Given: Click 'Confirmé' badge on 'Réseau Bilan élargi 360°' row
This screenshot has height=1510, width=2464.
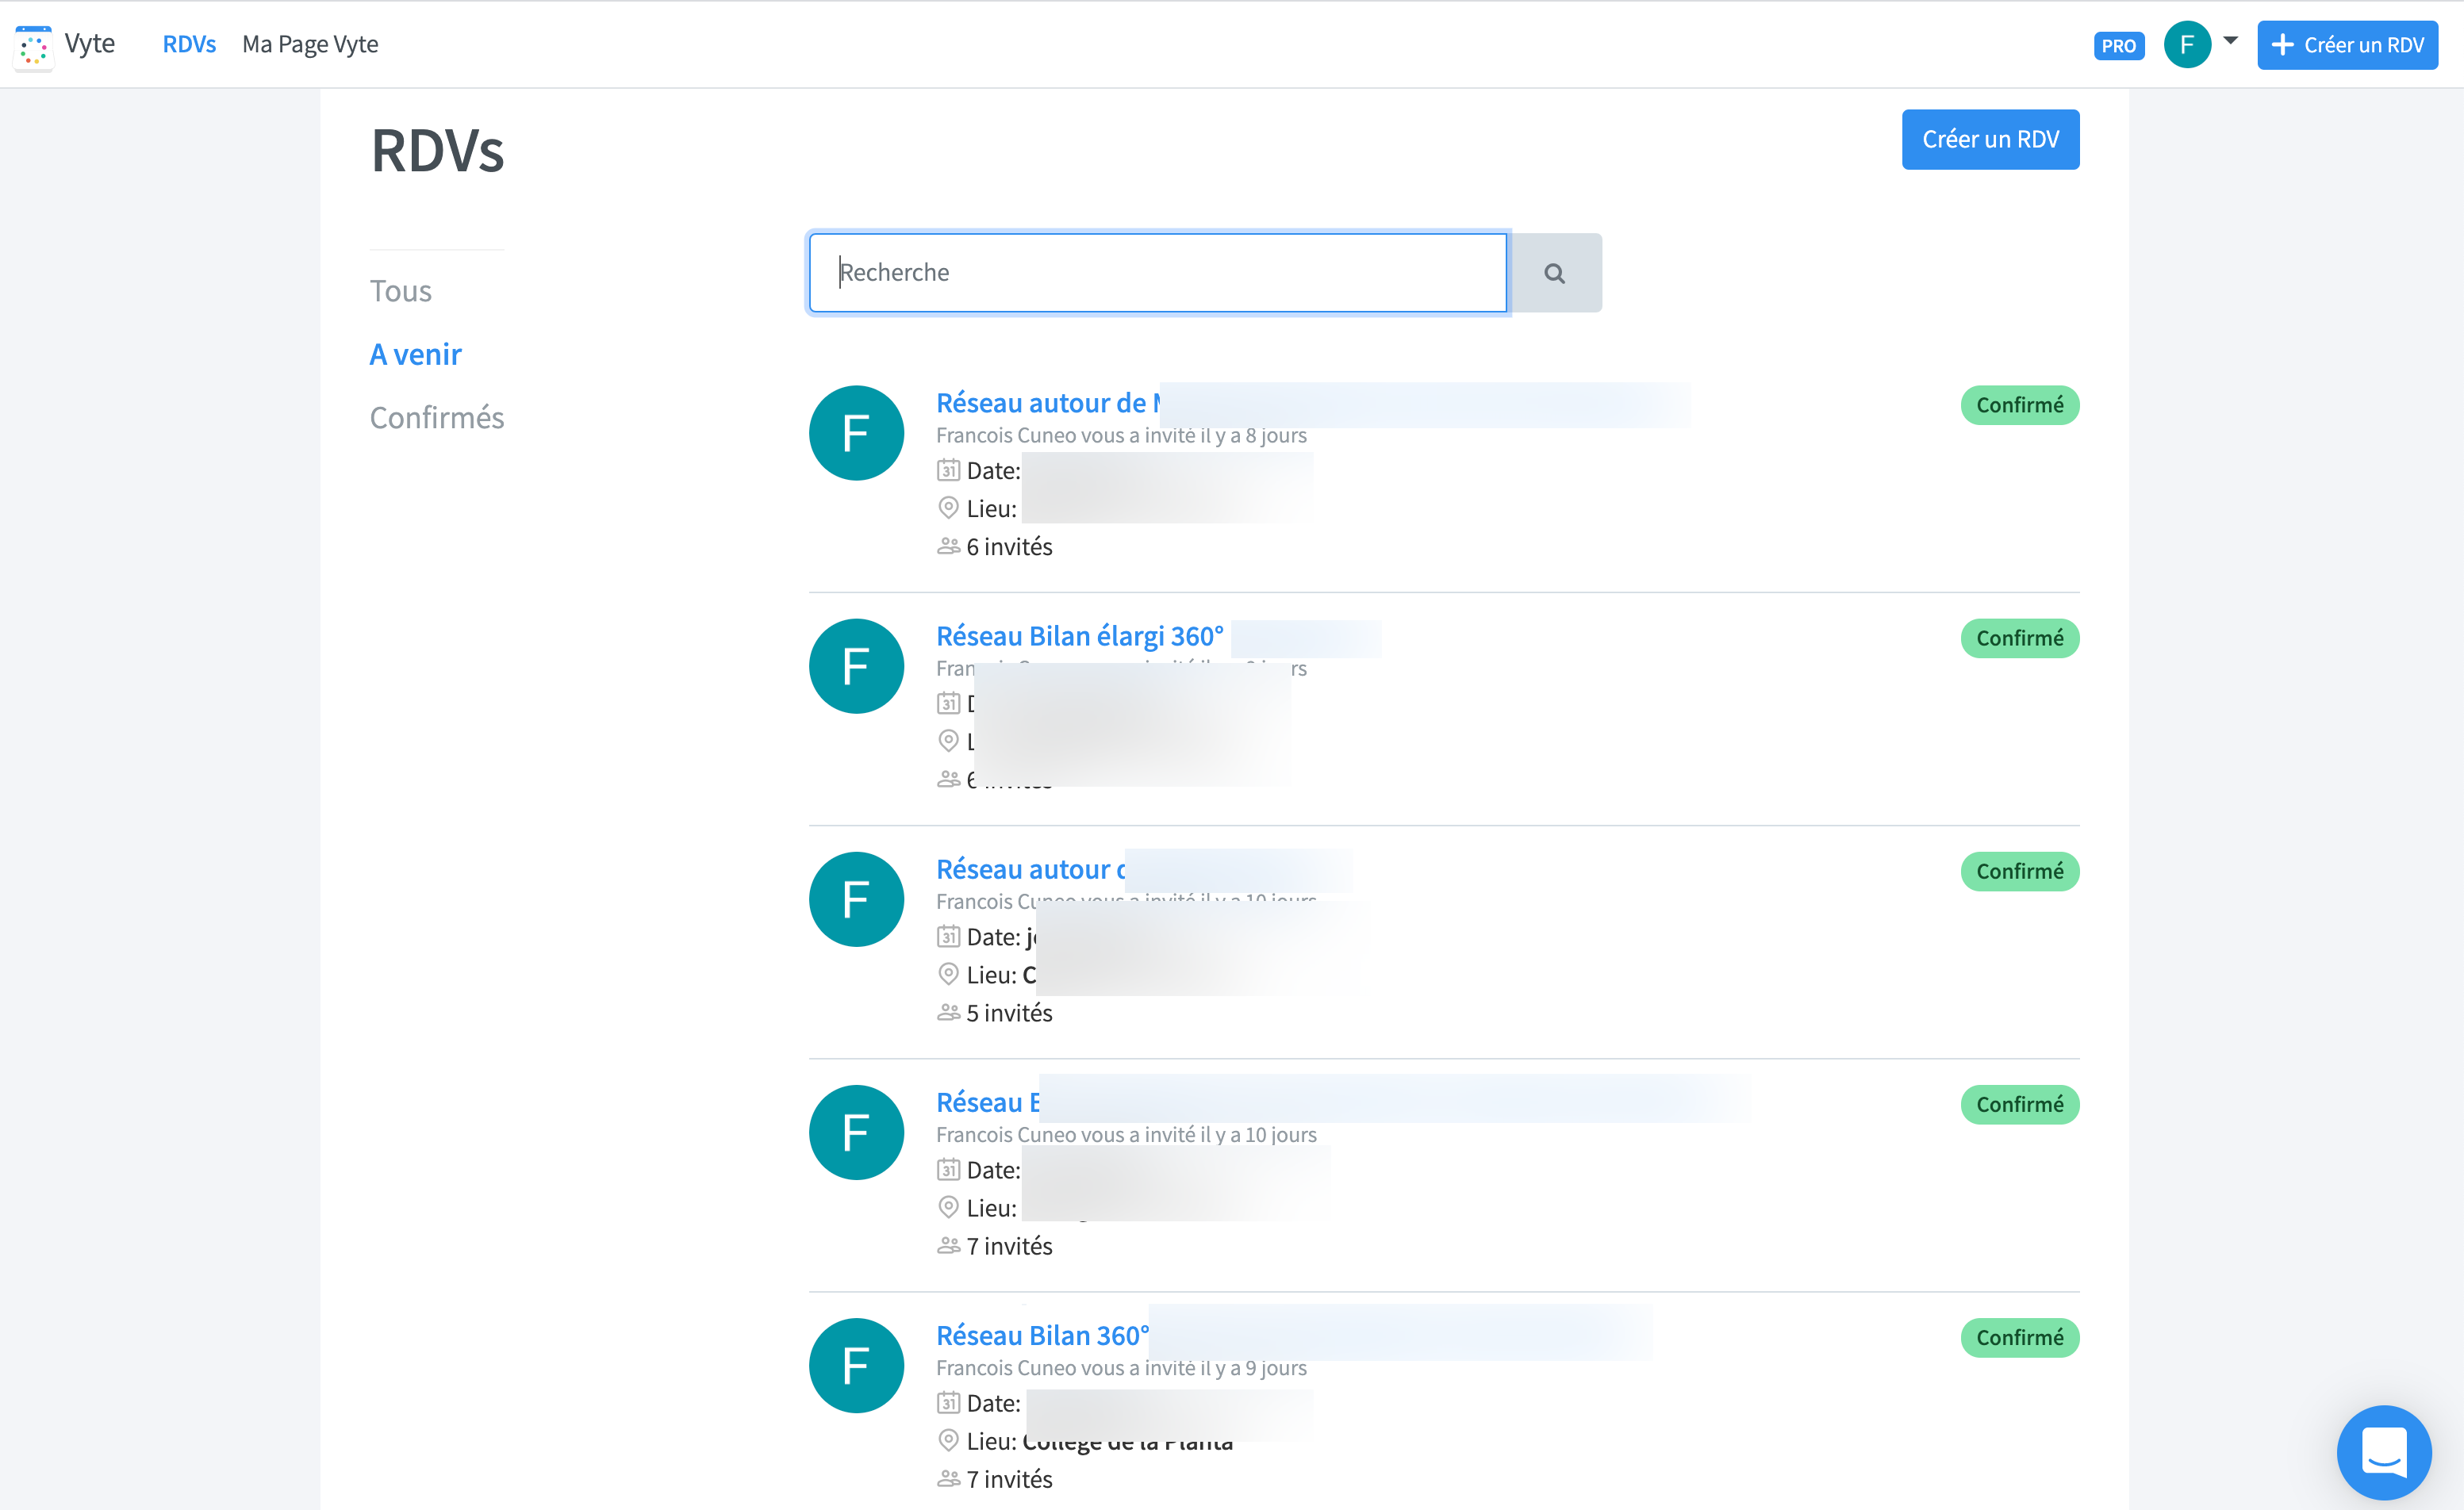Looking at the screenshot, I should point(2019,638).
